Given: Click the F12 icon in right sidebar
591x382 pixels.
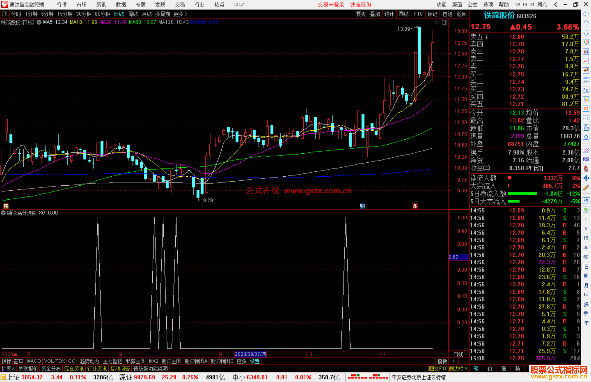Looking at the screenshot, I should tap(586, 118).
